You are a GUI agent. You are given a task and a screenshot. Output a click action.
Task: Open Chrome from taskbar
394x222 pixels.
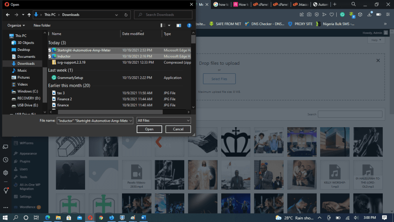pyautogui.click(x=101, y=218)
